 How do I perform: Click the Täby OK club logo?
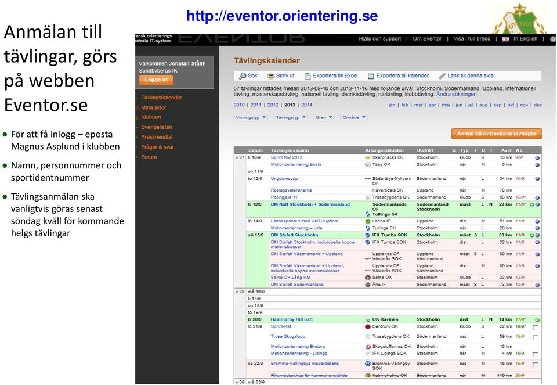(368, 164)
